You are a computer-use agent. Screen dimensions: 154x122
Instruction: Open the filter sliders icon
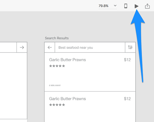coord(130,47)
